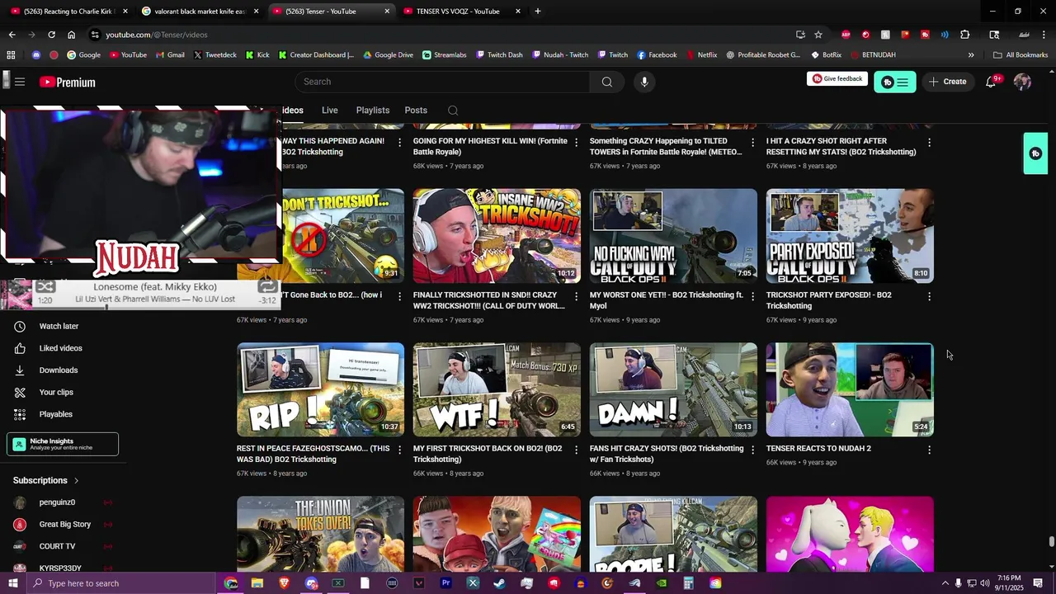
Task: Open the RIP thumbnail video
Action: pos(320,389)
